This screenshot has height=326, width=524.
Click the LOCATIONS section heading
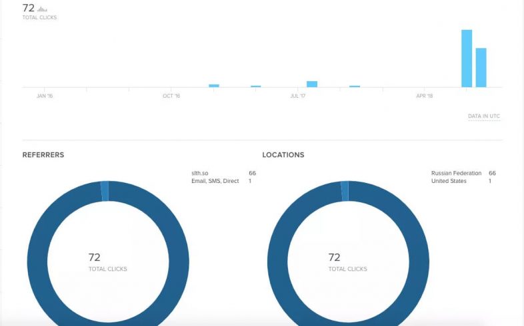pyautogui.click(x=283, y=154)
